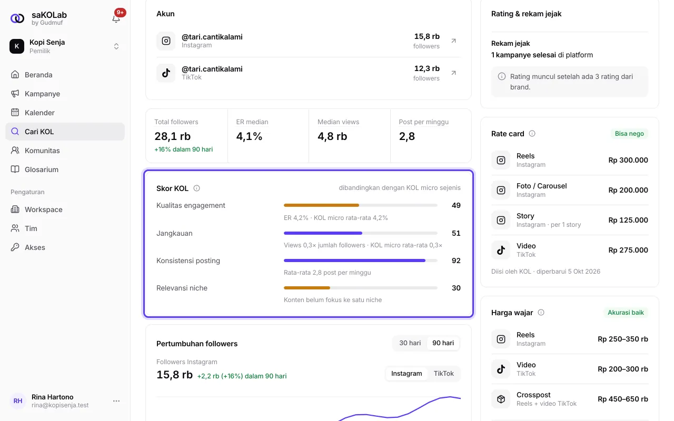Open Workspace settings in sidebar
The width and height of the screenshot is (674, 421).
pos(65,209)
